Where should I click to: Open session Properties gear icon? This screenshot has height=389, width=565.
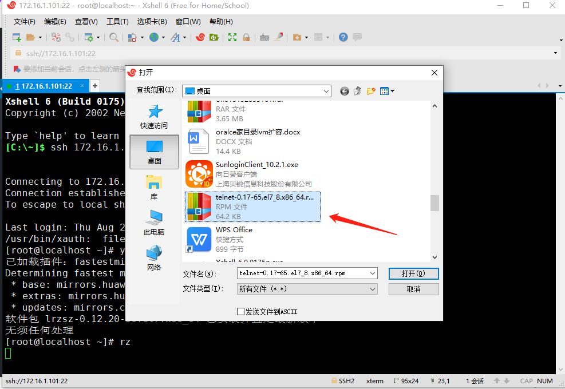coord(89,37)
